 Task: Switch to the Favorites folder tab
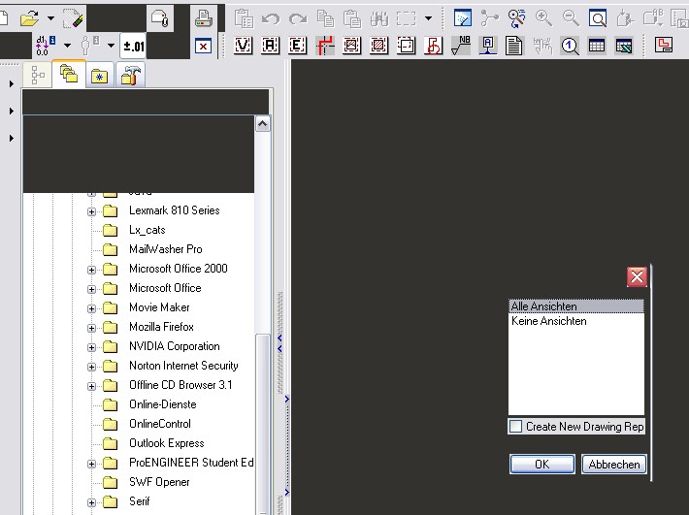100,77
